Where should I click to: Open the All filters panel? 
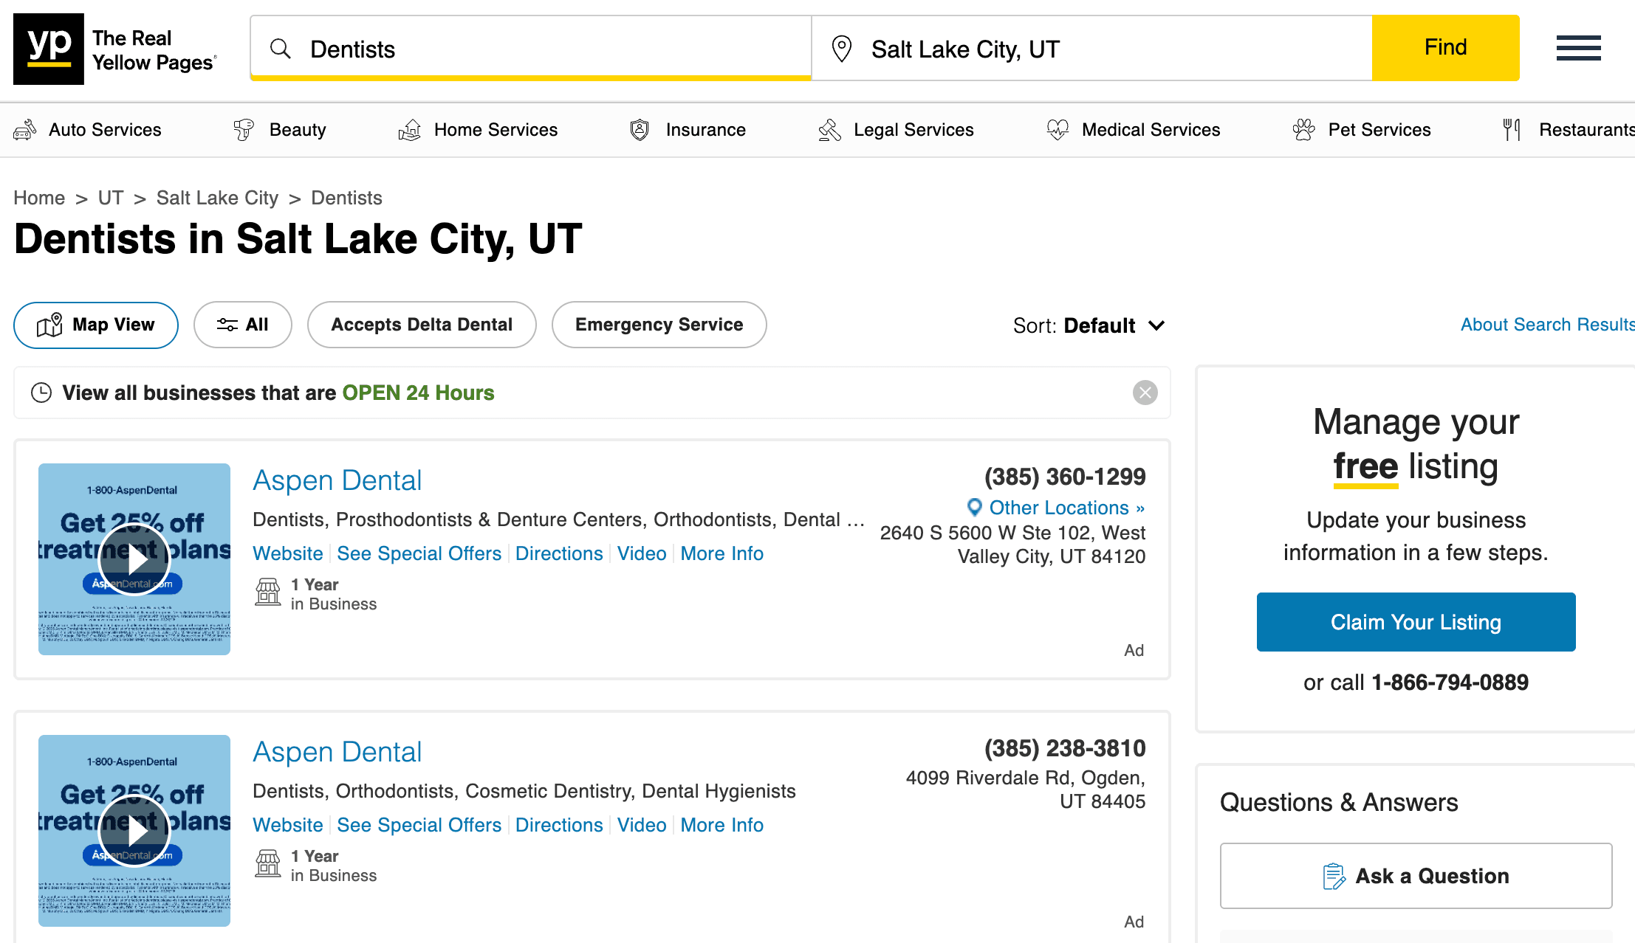243,325
